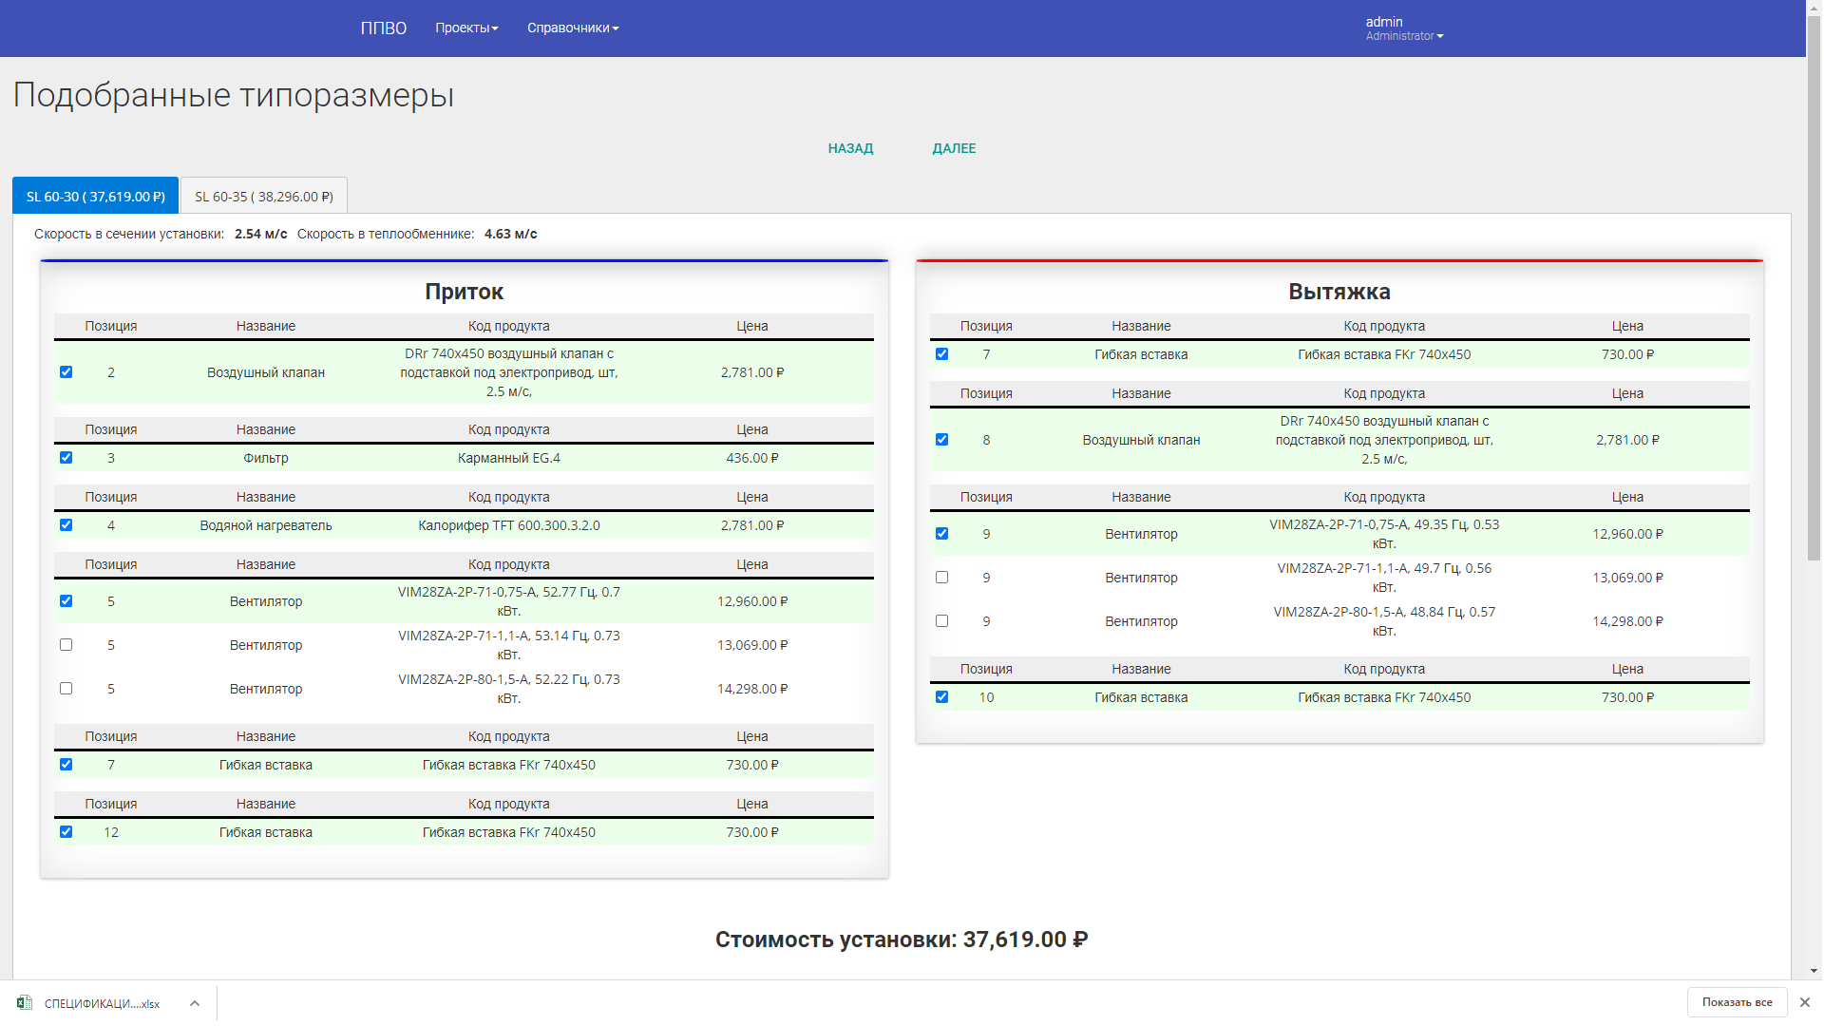The width and height of the screenshot is (1824, 1026).
Task: Uncheck the Водяной нагреватель checkbox
Action: (66, 525)
